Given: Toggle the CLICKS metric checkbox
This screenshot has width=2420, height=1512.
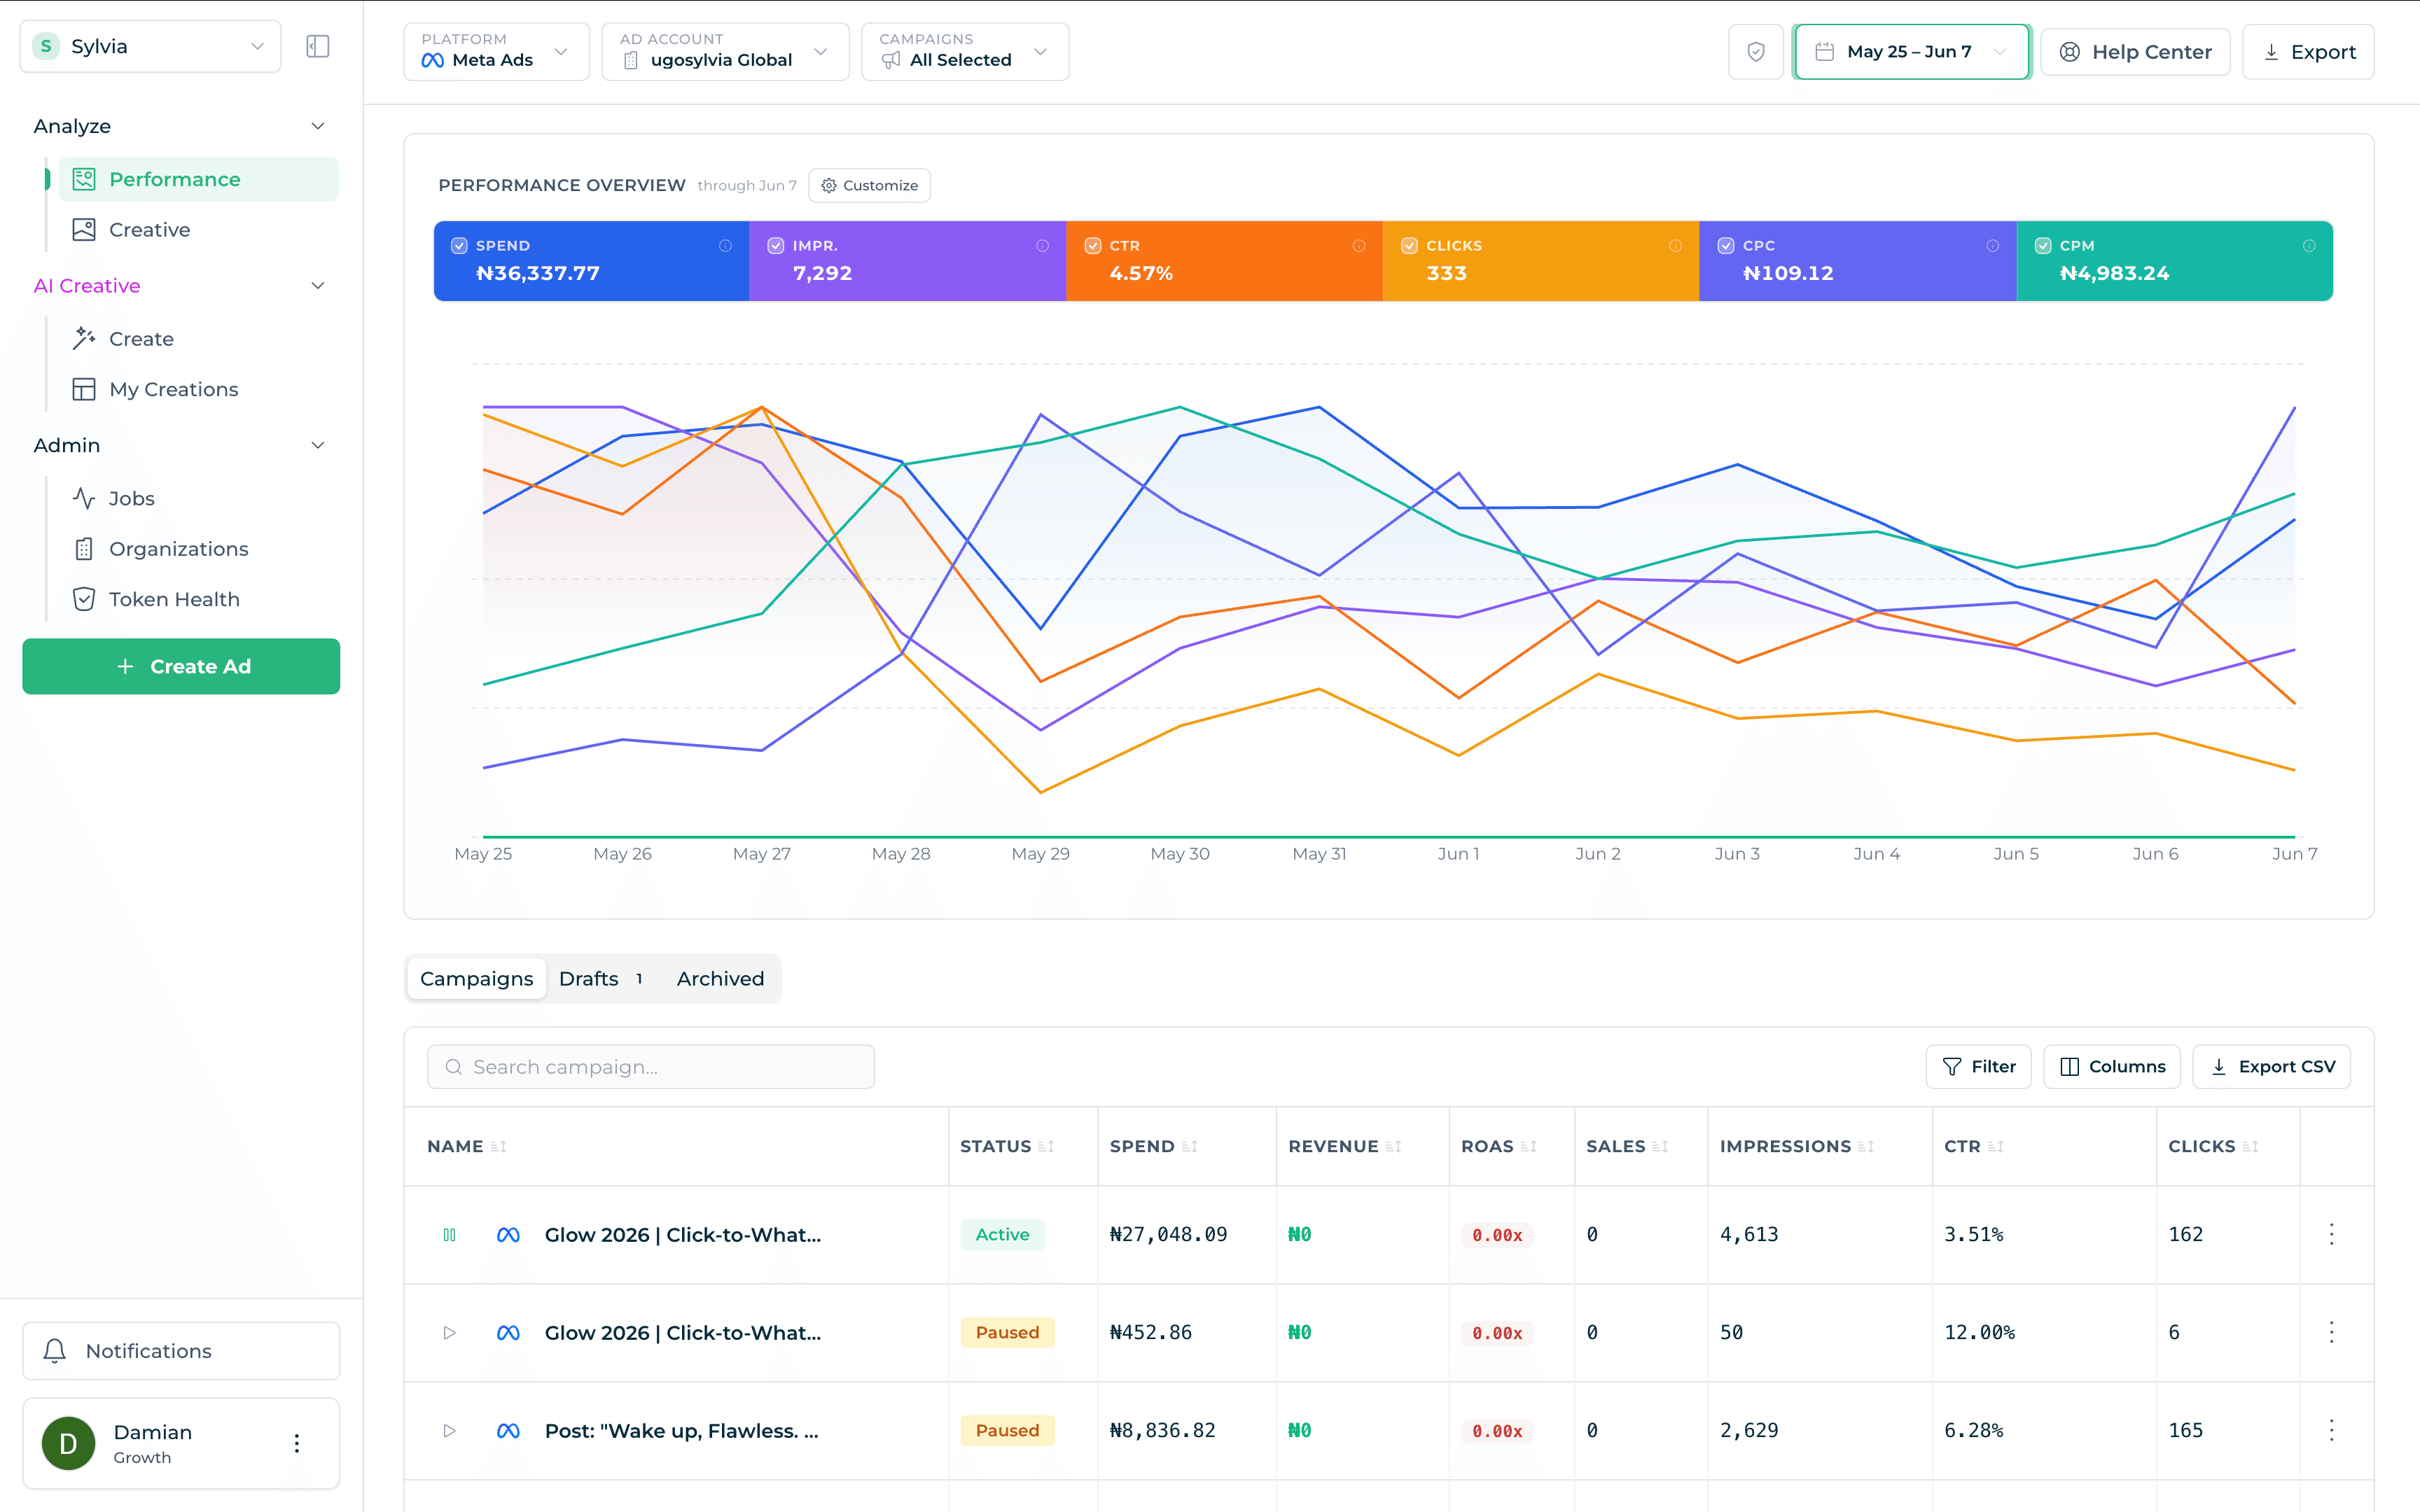Looking at the screenshot, I should (1409, 246).
